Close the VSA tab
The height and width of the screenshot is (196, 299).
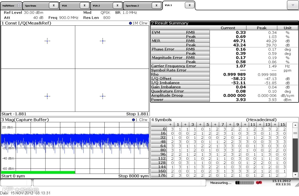[x=84, y=6]
